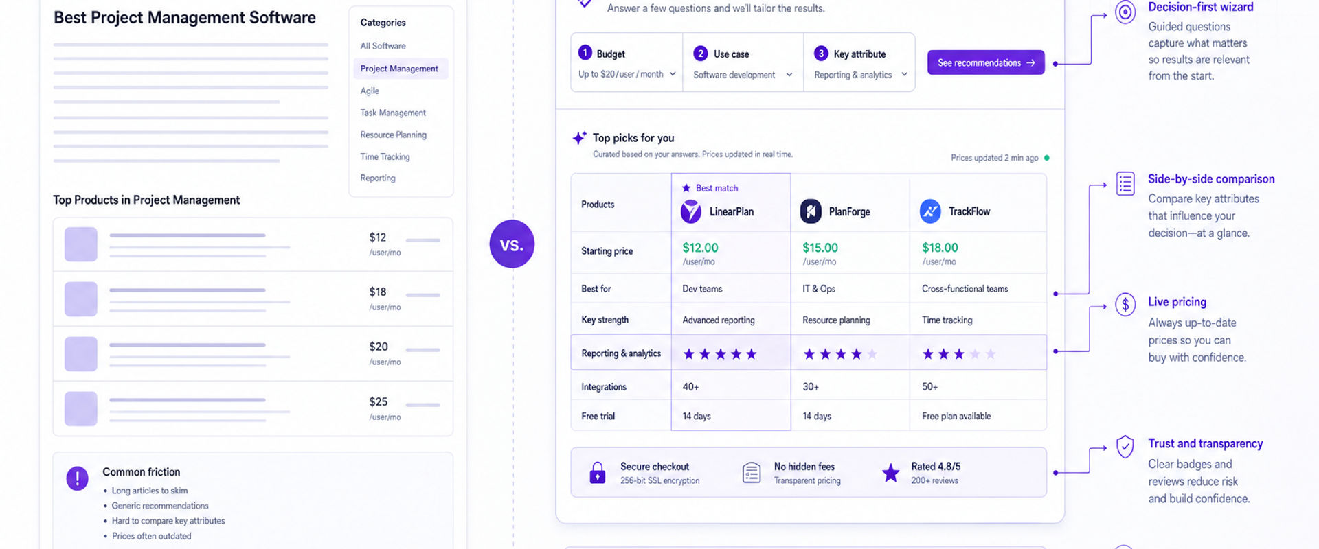Screen dimensions: 1319x549
Task: Open the LinearPlan product name
Action: [731, 211]
